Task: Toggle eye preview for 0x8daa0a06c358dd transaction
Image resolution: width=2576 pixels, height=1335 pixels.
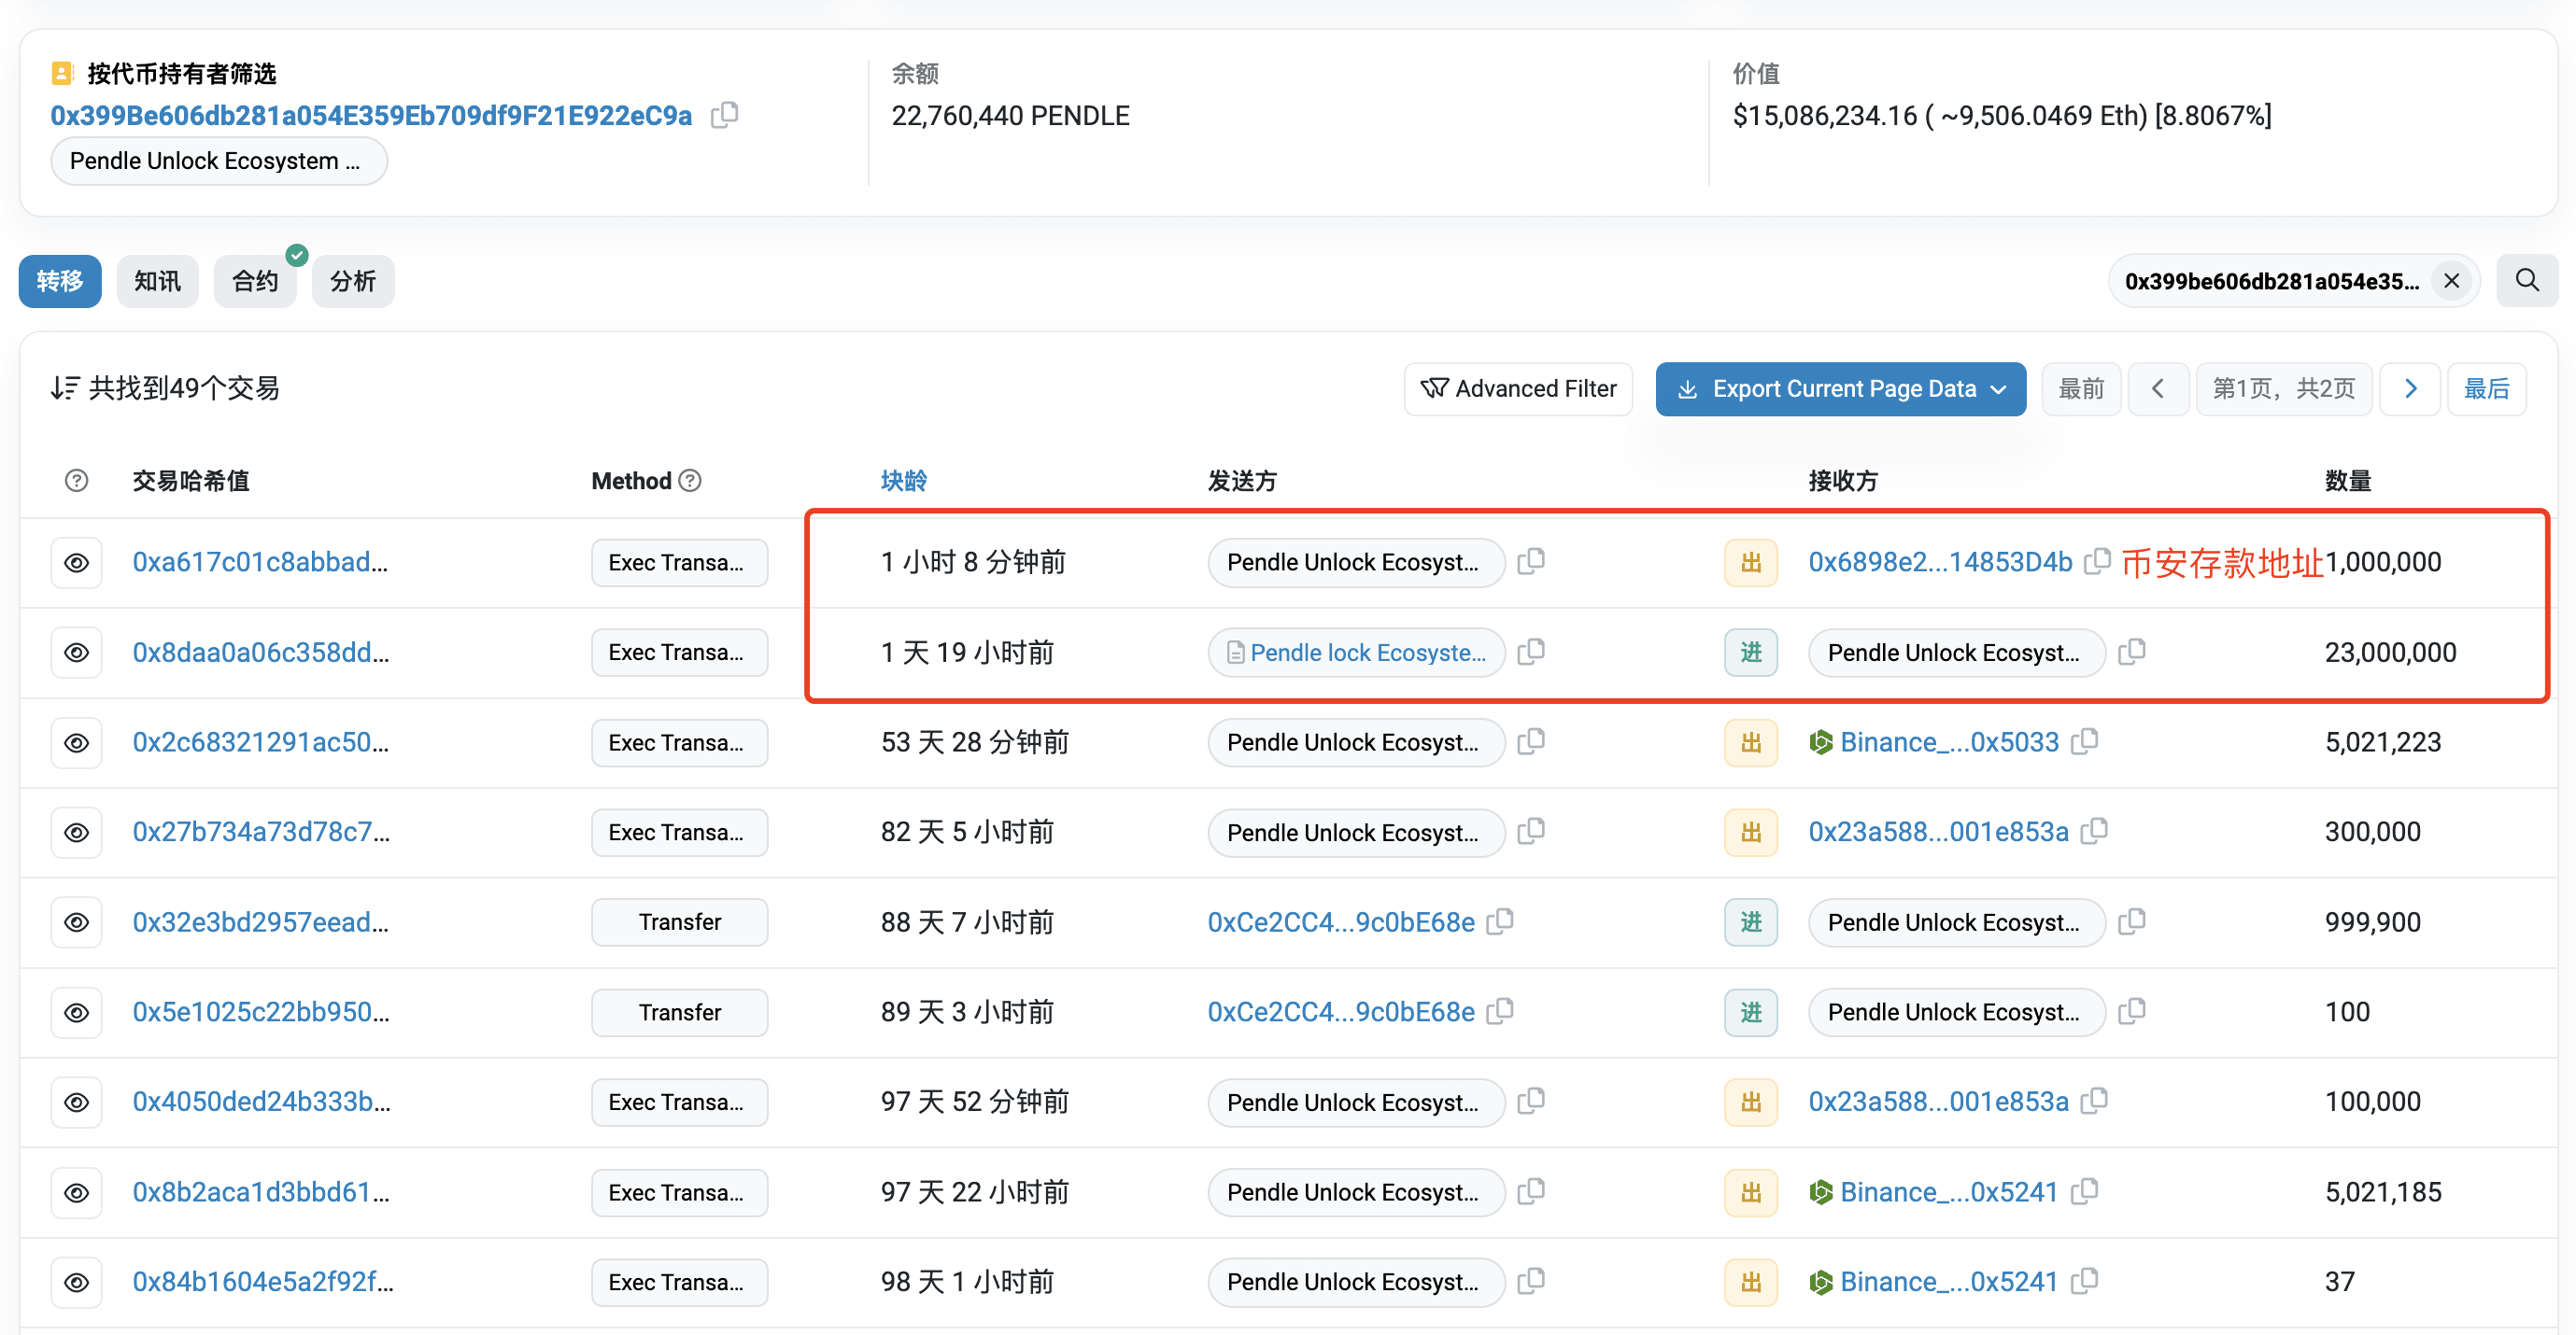Action: click(77, 653)
